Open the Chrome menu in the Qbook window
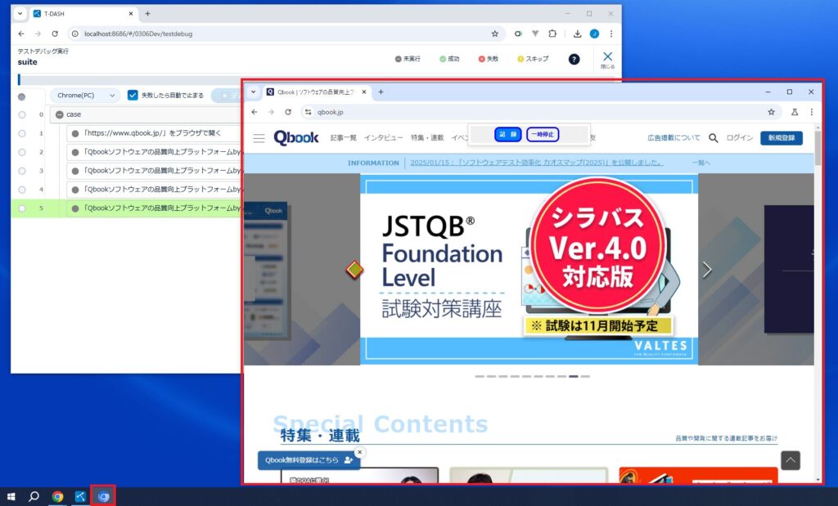The height and width of the screenshot is (506, 838). 811,112
